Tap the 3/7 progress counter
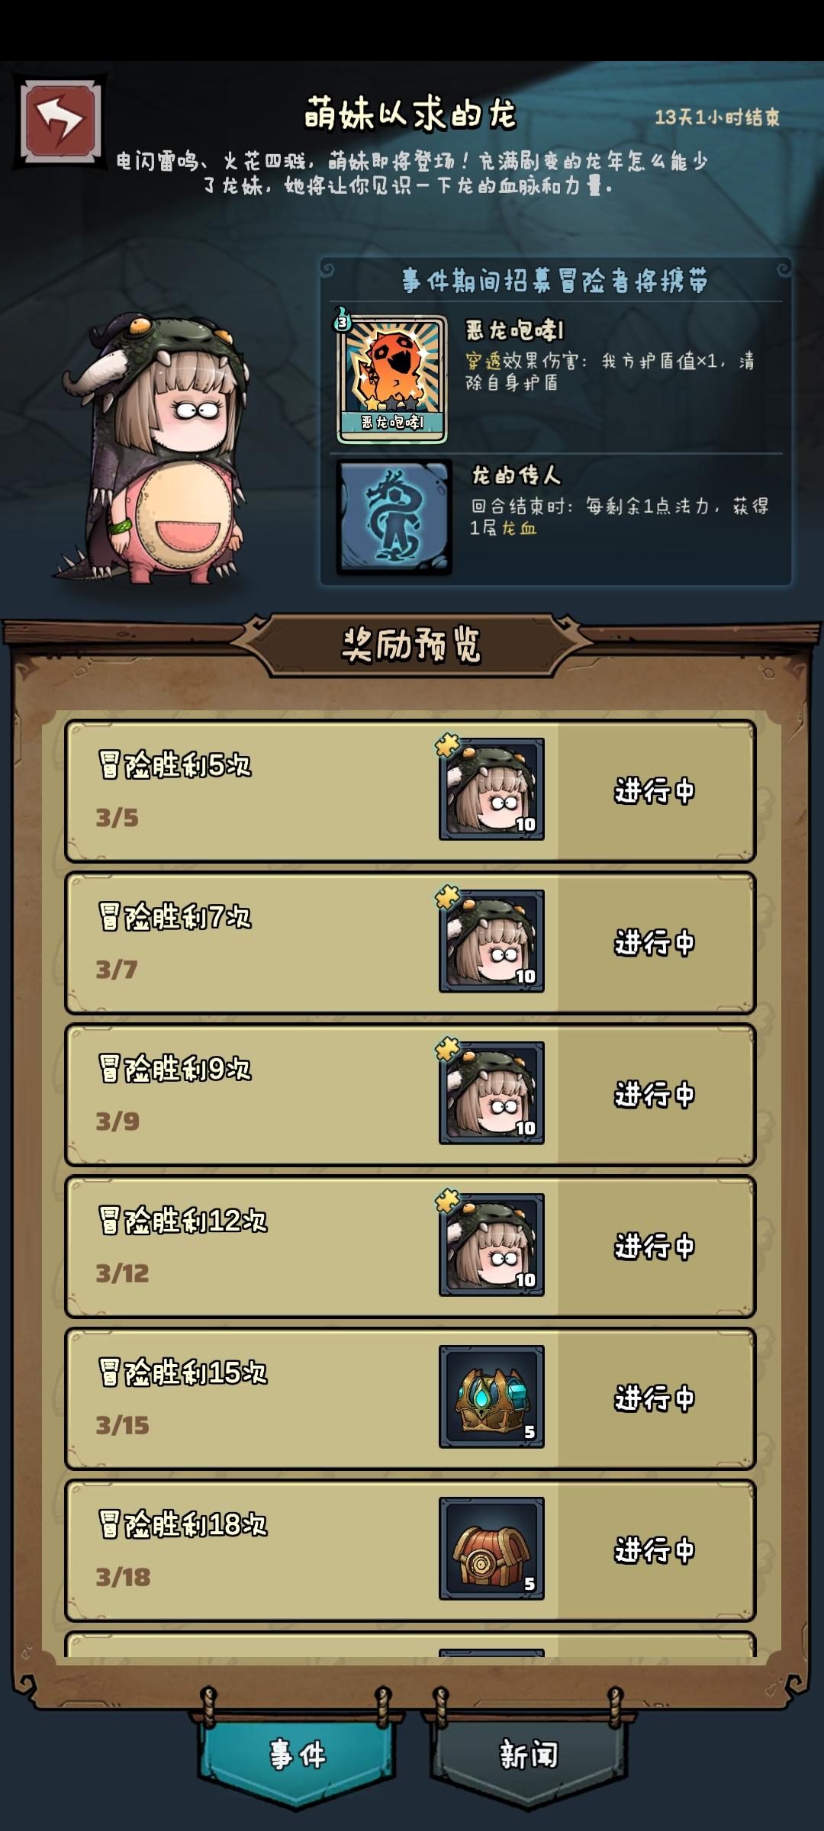The height and width of the screenshot is (1831, 824). click(117, 969)
